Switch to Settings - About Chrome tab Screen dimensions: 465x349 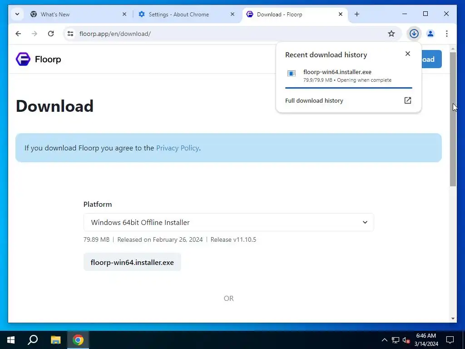[187, 14]
